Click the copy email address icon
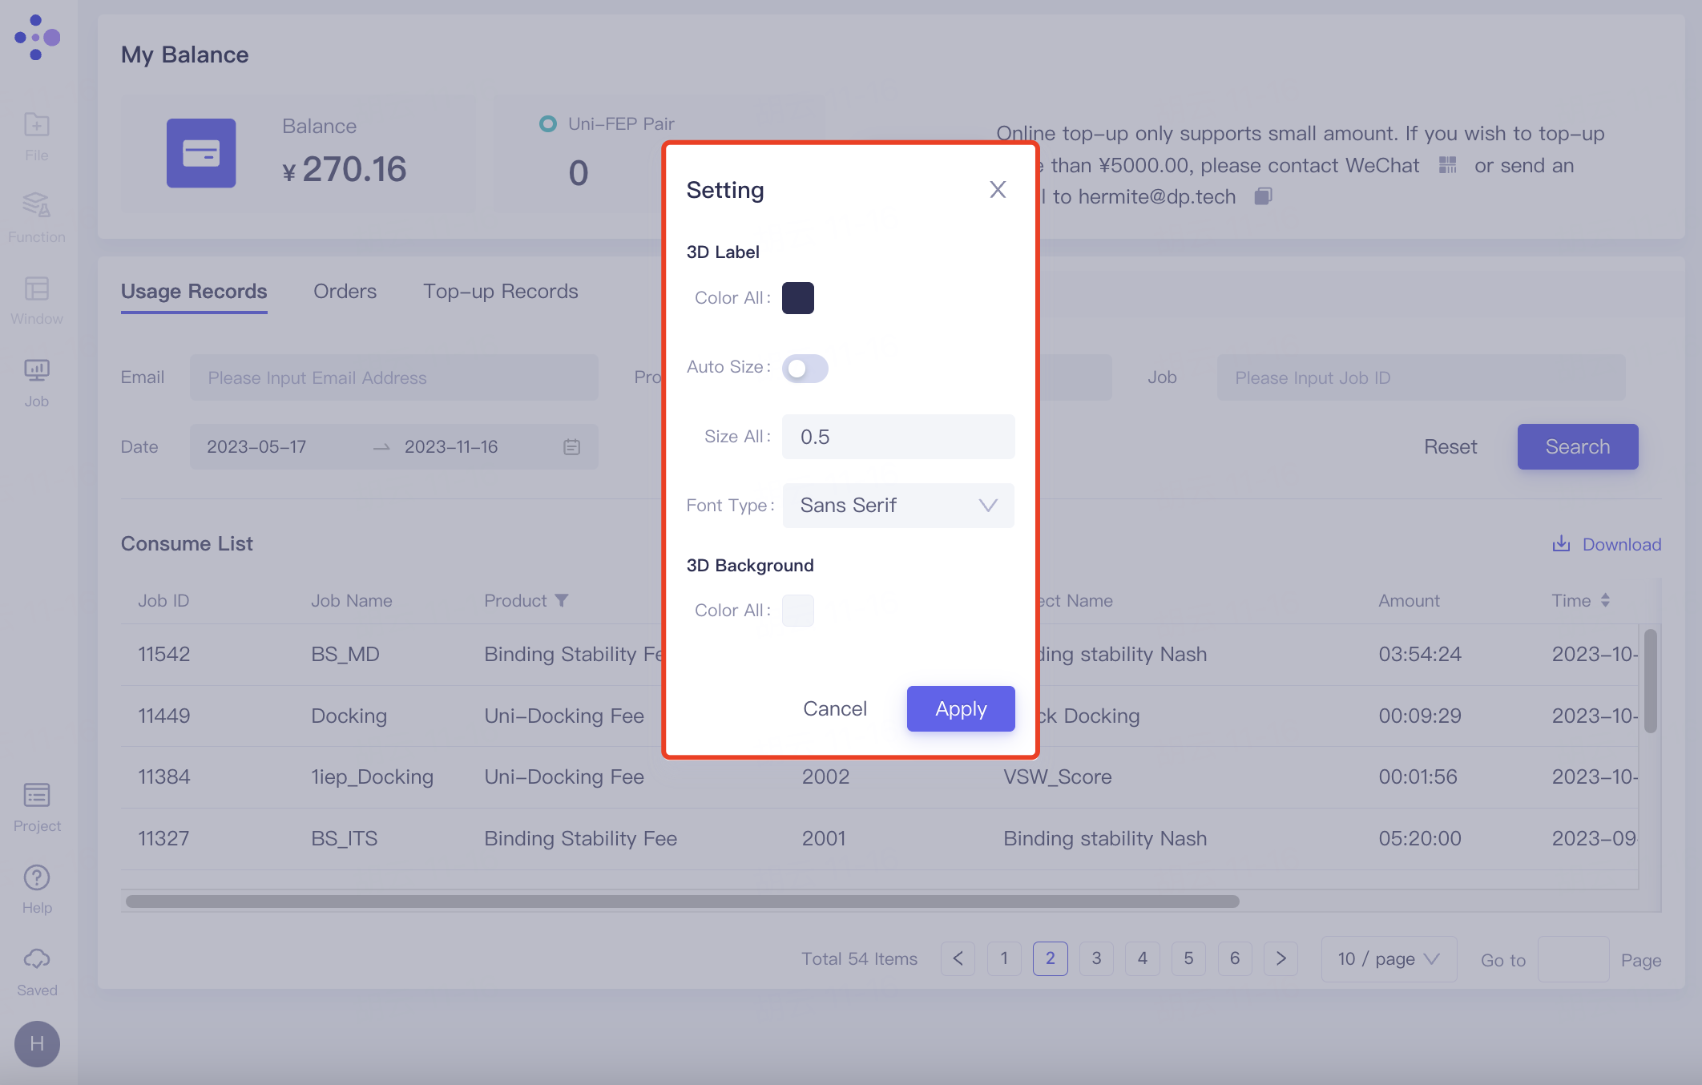This screenshot has height=1085, width=1702. tap(1263, 196)
